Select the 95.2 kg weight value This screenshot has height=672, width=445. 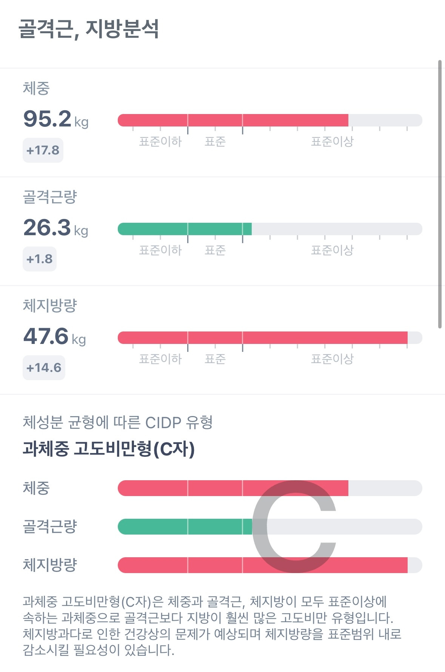coord(56,119)
